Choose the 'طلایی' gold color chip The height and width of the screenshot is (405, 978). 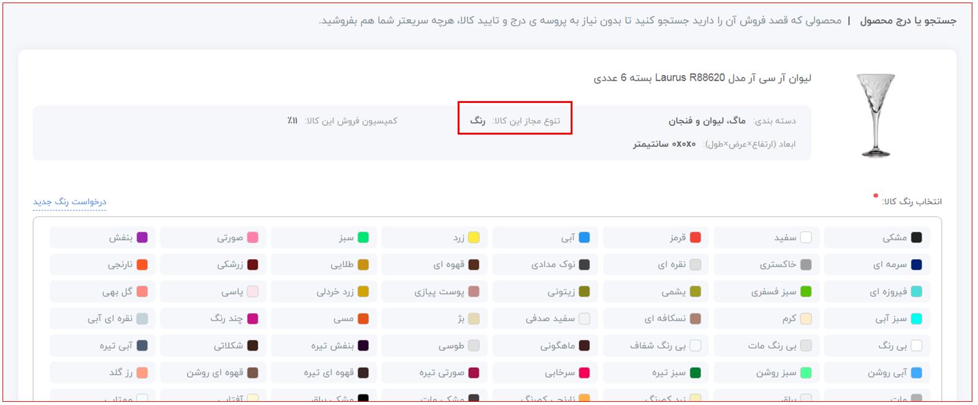324,265
